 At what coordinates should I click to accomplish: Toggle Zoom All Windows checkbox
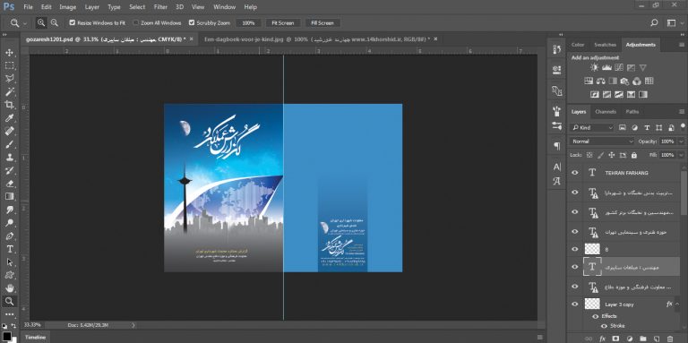pyautogui.click(x=135, y=22)
